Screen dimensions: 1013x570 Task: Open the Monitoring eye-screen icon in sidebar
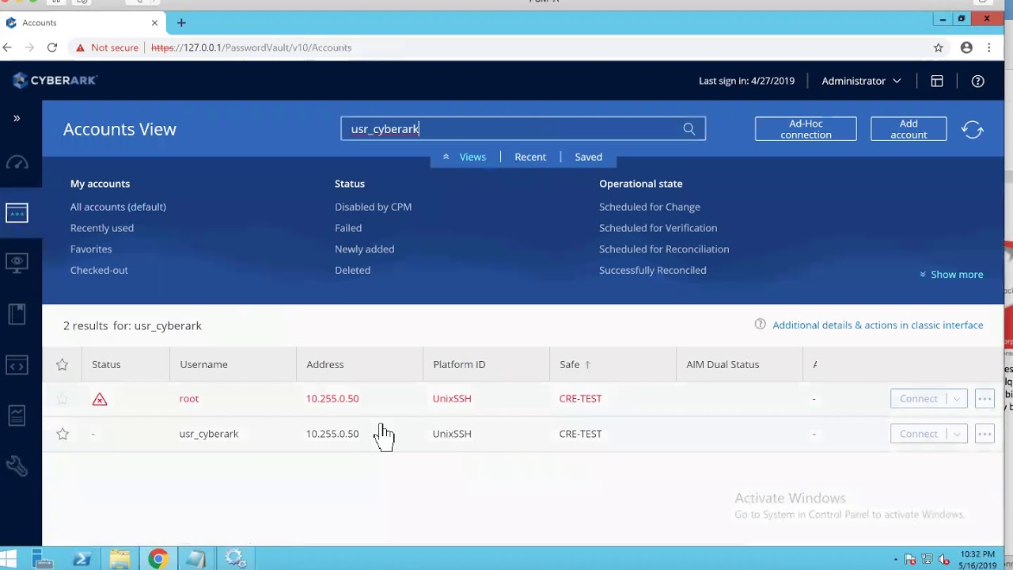(x=17, y=264)
